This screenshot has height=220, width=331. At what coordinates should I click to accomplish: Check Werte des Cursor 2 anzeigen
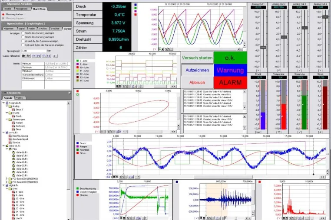pyautogui.click(x=23, y=37)
